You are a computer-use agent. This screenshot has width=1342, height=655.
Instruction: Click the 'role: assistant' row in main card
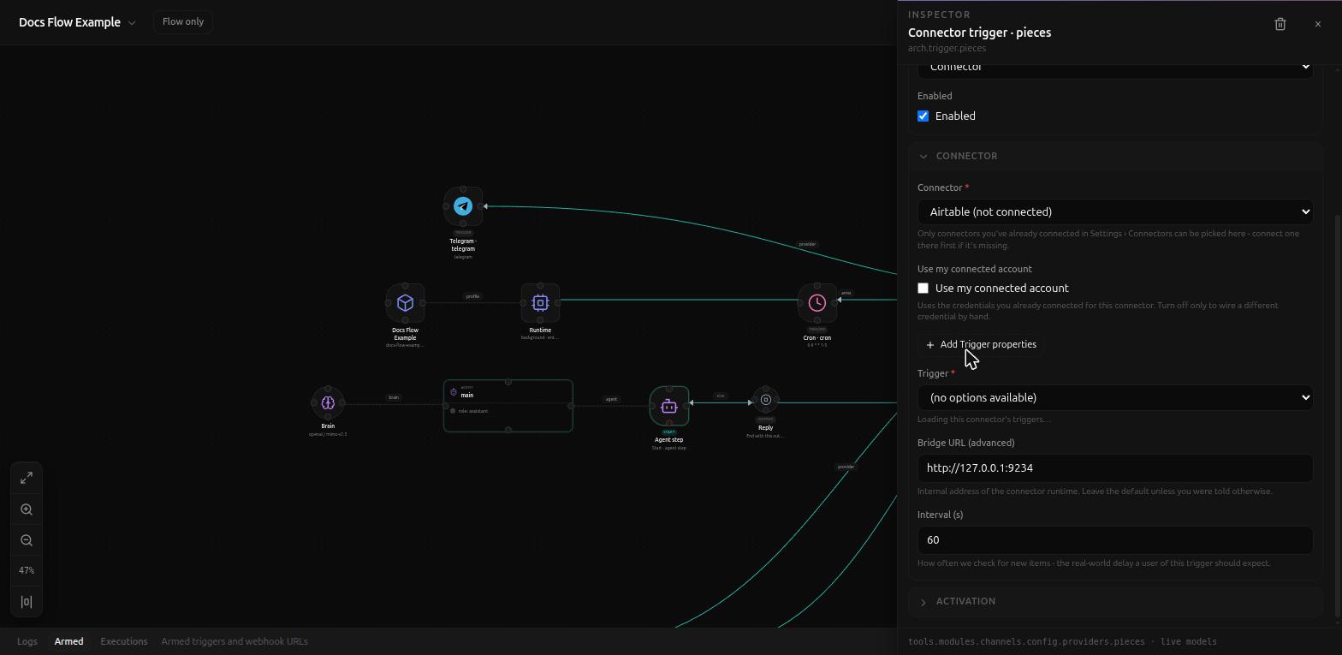coord(508,411)
